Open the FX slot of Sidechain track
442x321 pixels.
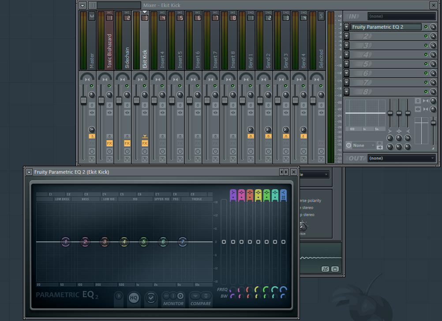coord(127,143)
